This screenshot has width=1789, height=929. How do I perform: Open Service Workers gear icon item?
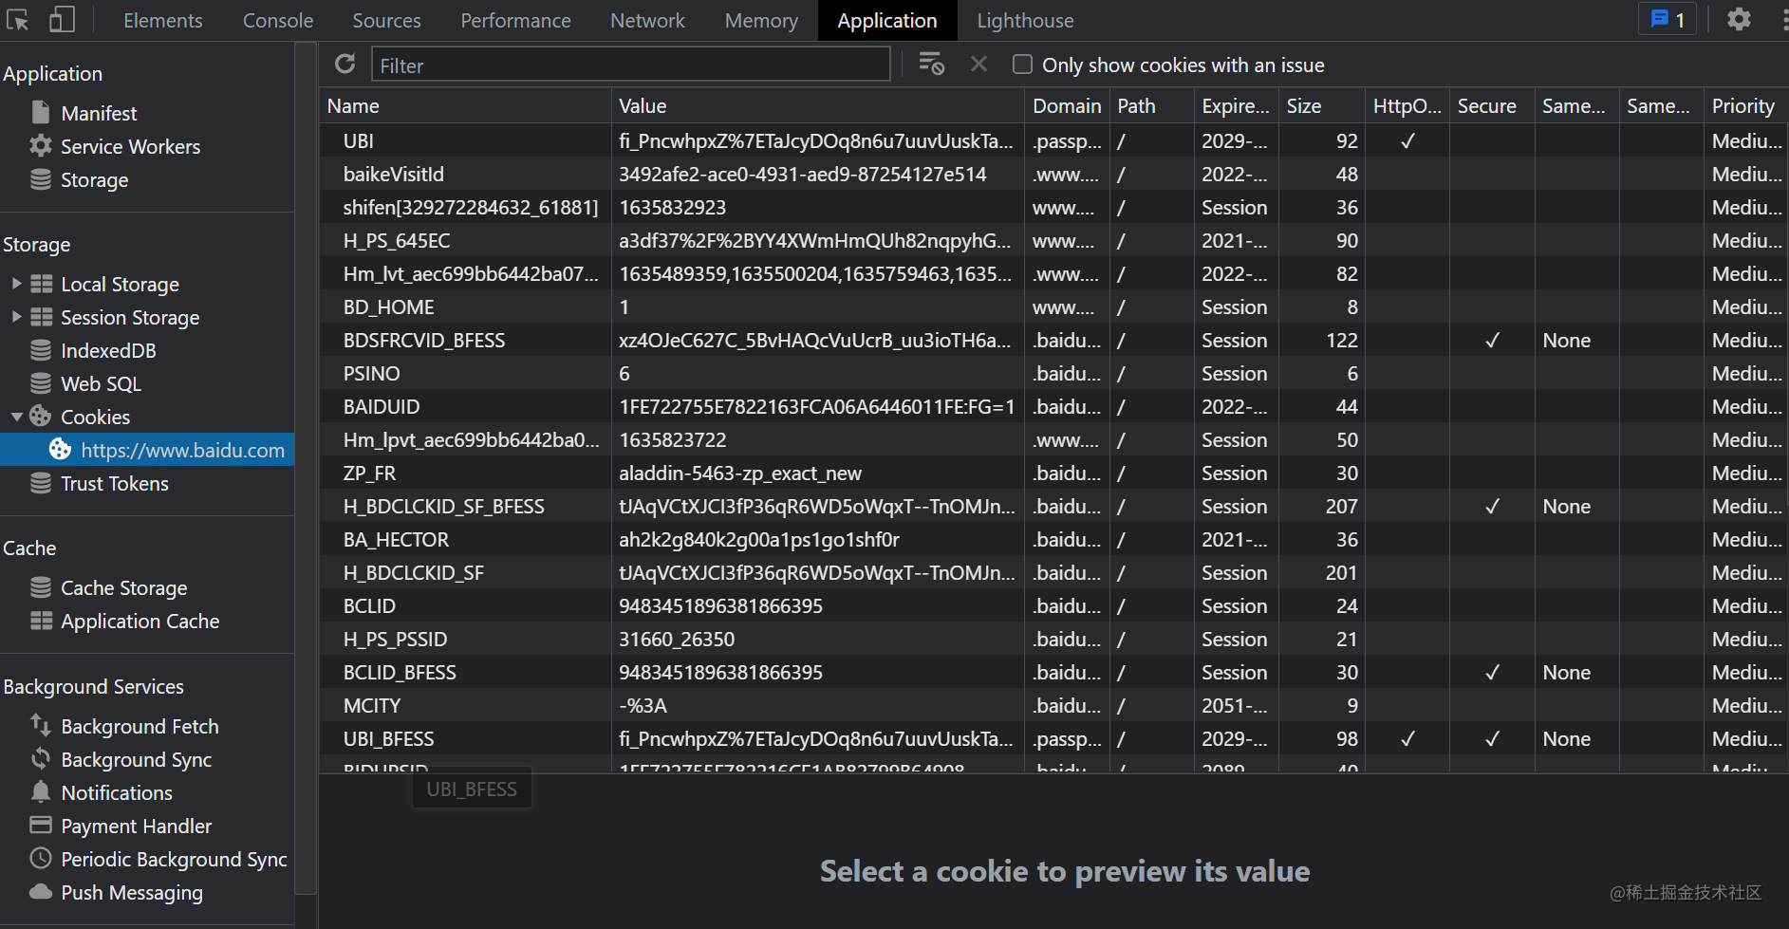[130, 146]
